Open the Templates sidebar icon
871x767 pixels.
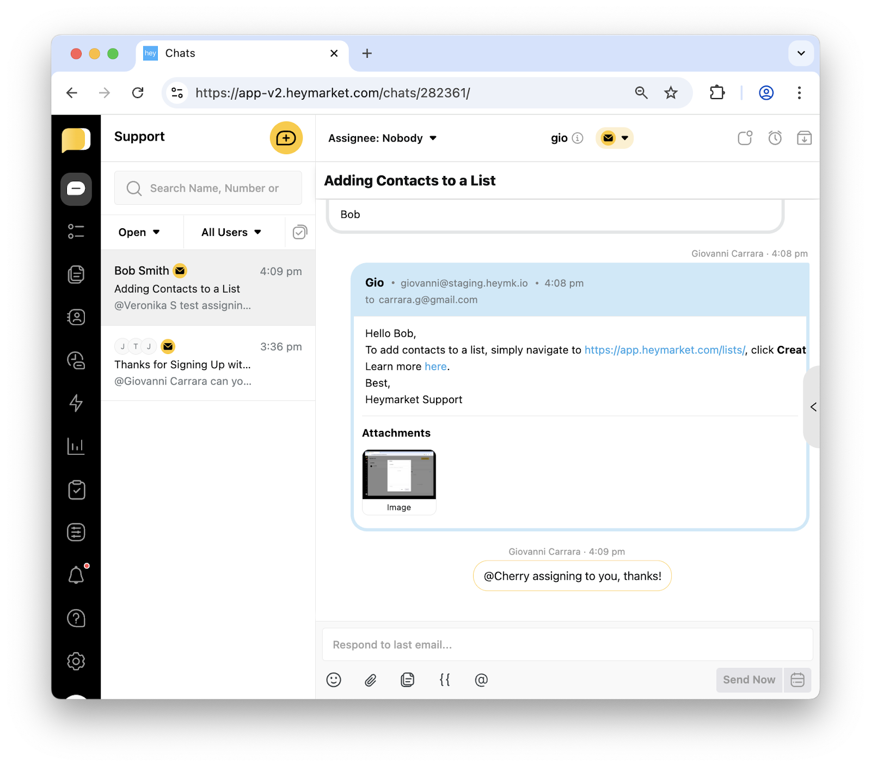76,274
